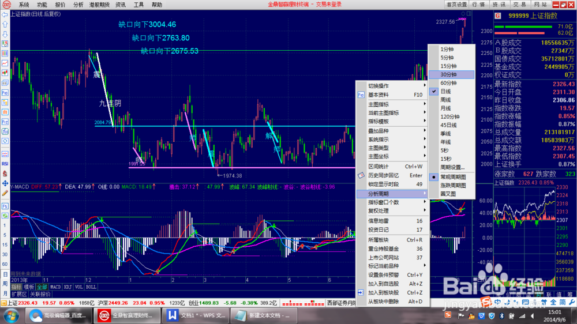Viewport: 577px width, 324px height.
Task: Click the down arrow icon in left sidebar
Action: pyautogui.click(x=5, y=34)
